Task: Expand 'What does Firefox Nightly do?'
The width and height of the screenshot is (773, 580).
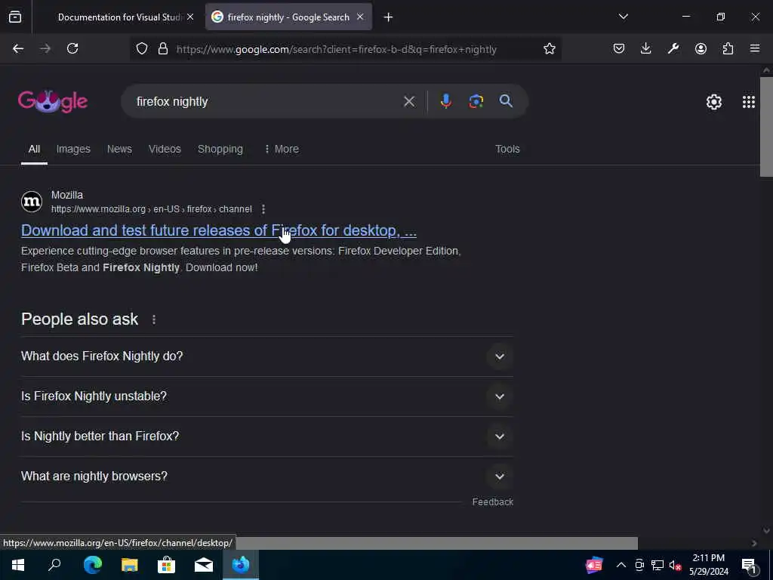Action: [x=500, y=356]
